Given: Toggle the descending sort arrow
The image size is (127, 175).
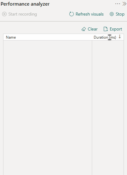Looking at the screenshot, I should point(120,37).
